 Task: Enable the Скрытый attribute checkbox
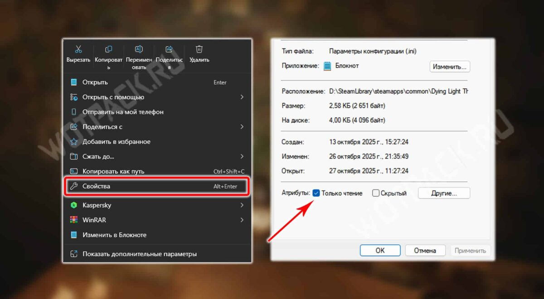[375, 193]
